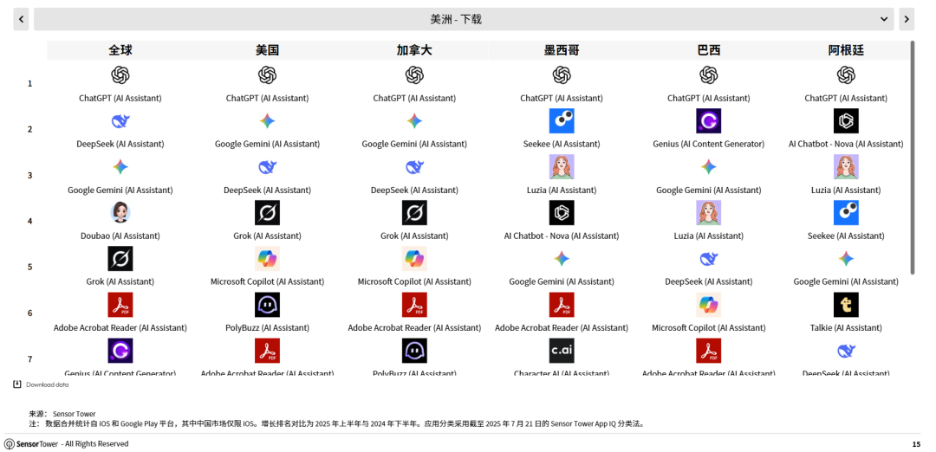The image size is (936, 452).
Task: Click Luzia icon in 阿根廷 column
Action: 846,167
